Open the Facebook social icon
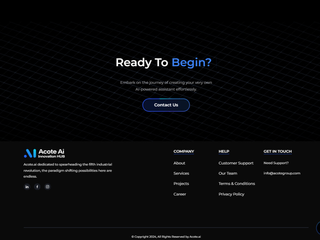The width and height of the screenshot is (320, 240). pos(37,187)
